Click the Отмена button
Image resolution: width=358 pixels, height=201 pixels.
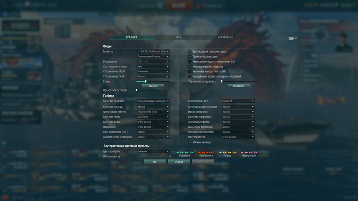coord(179,162)
